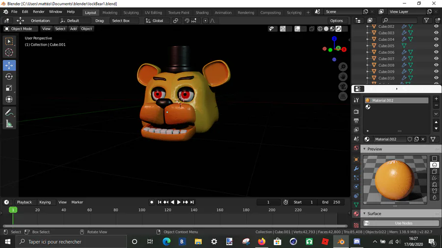This screenshot has width=442, height=248.
Task: Hide Cube.007 in the outliner
Action: 436,58
